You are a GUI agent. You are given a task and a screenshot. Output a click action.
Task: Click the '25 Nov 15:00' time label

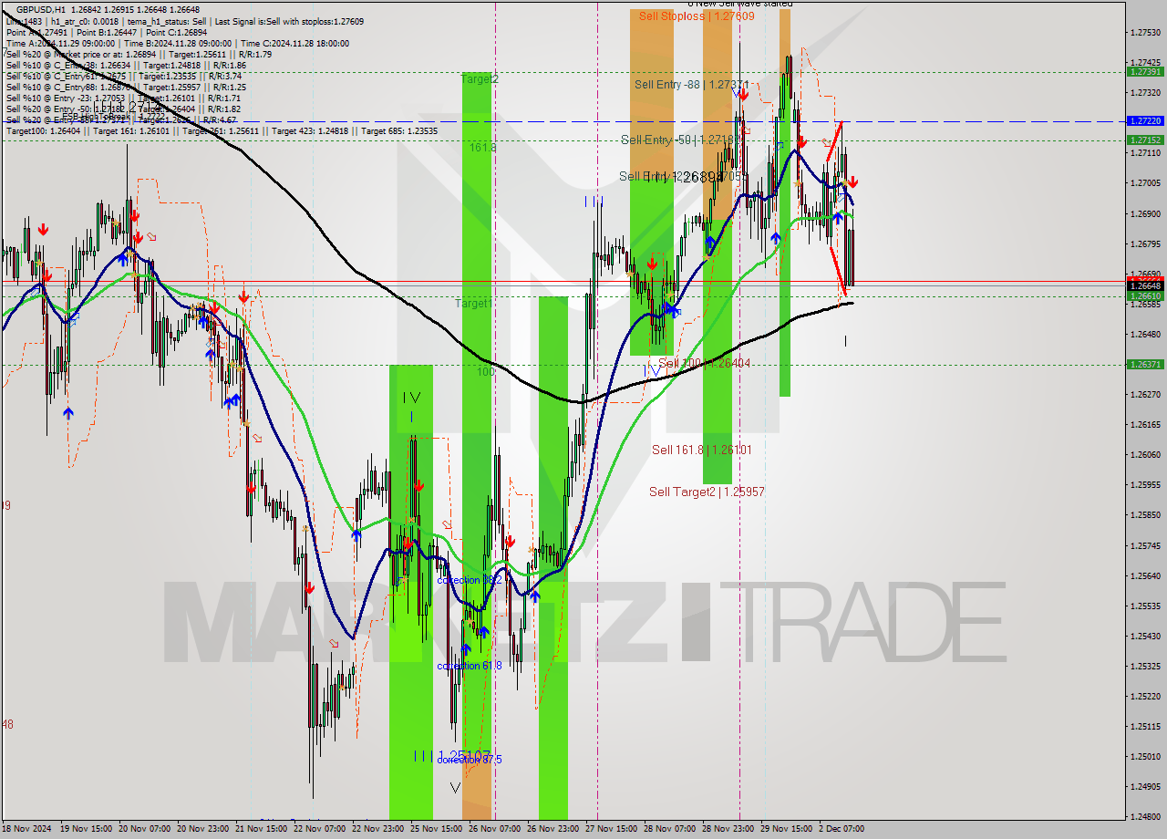click(437, 829)
